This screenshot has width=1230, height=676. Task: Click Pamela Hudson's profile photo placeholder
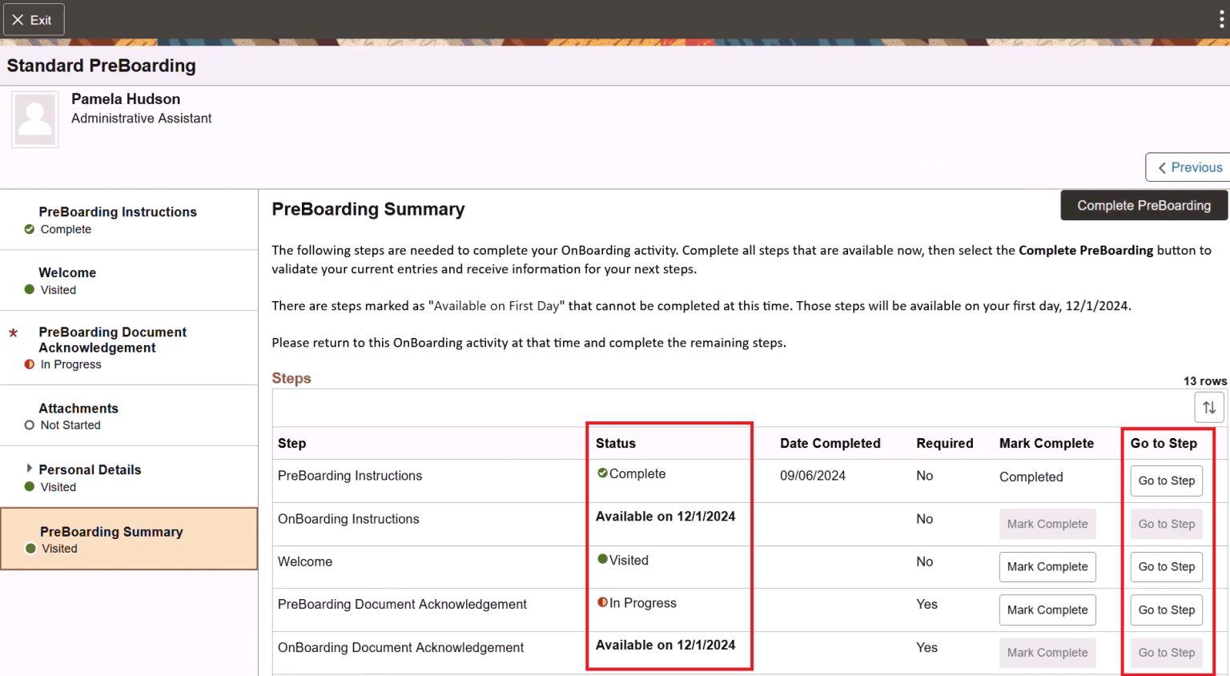(x=34, y=119)
